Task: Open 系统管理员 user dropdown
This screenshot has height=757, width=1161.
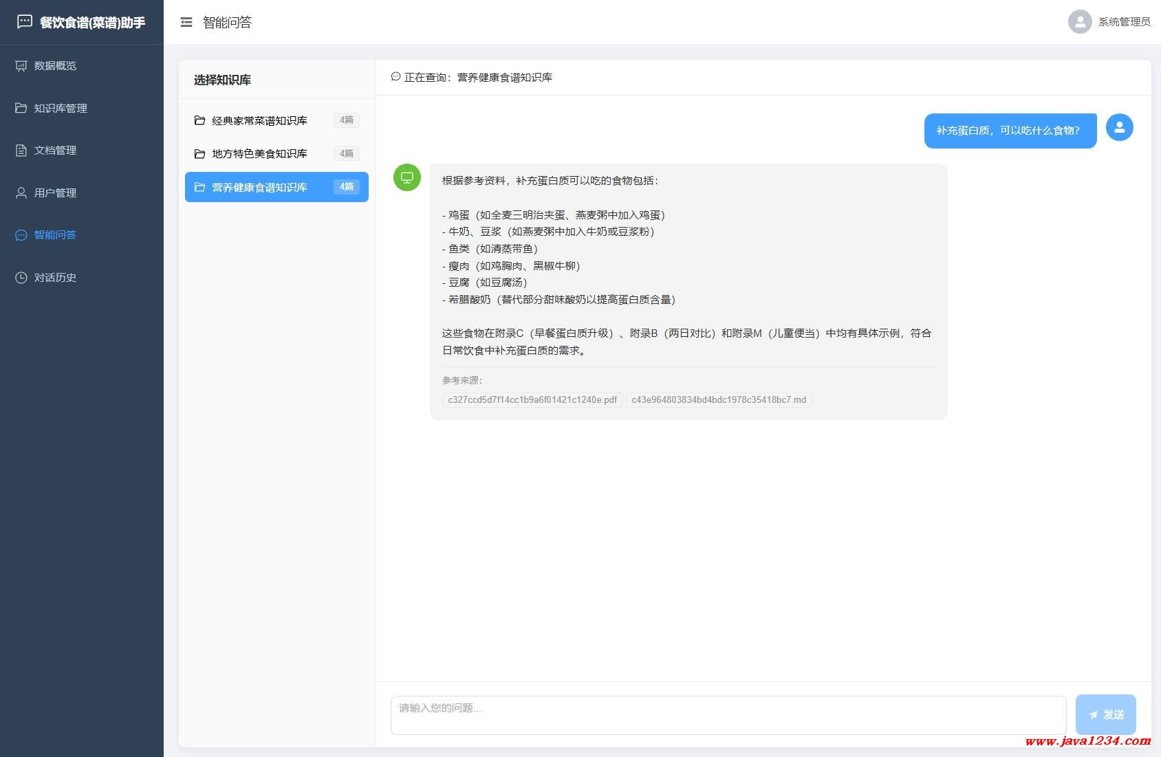Action: 1124,22
